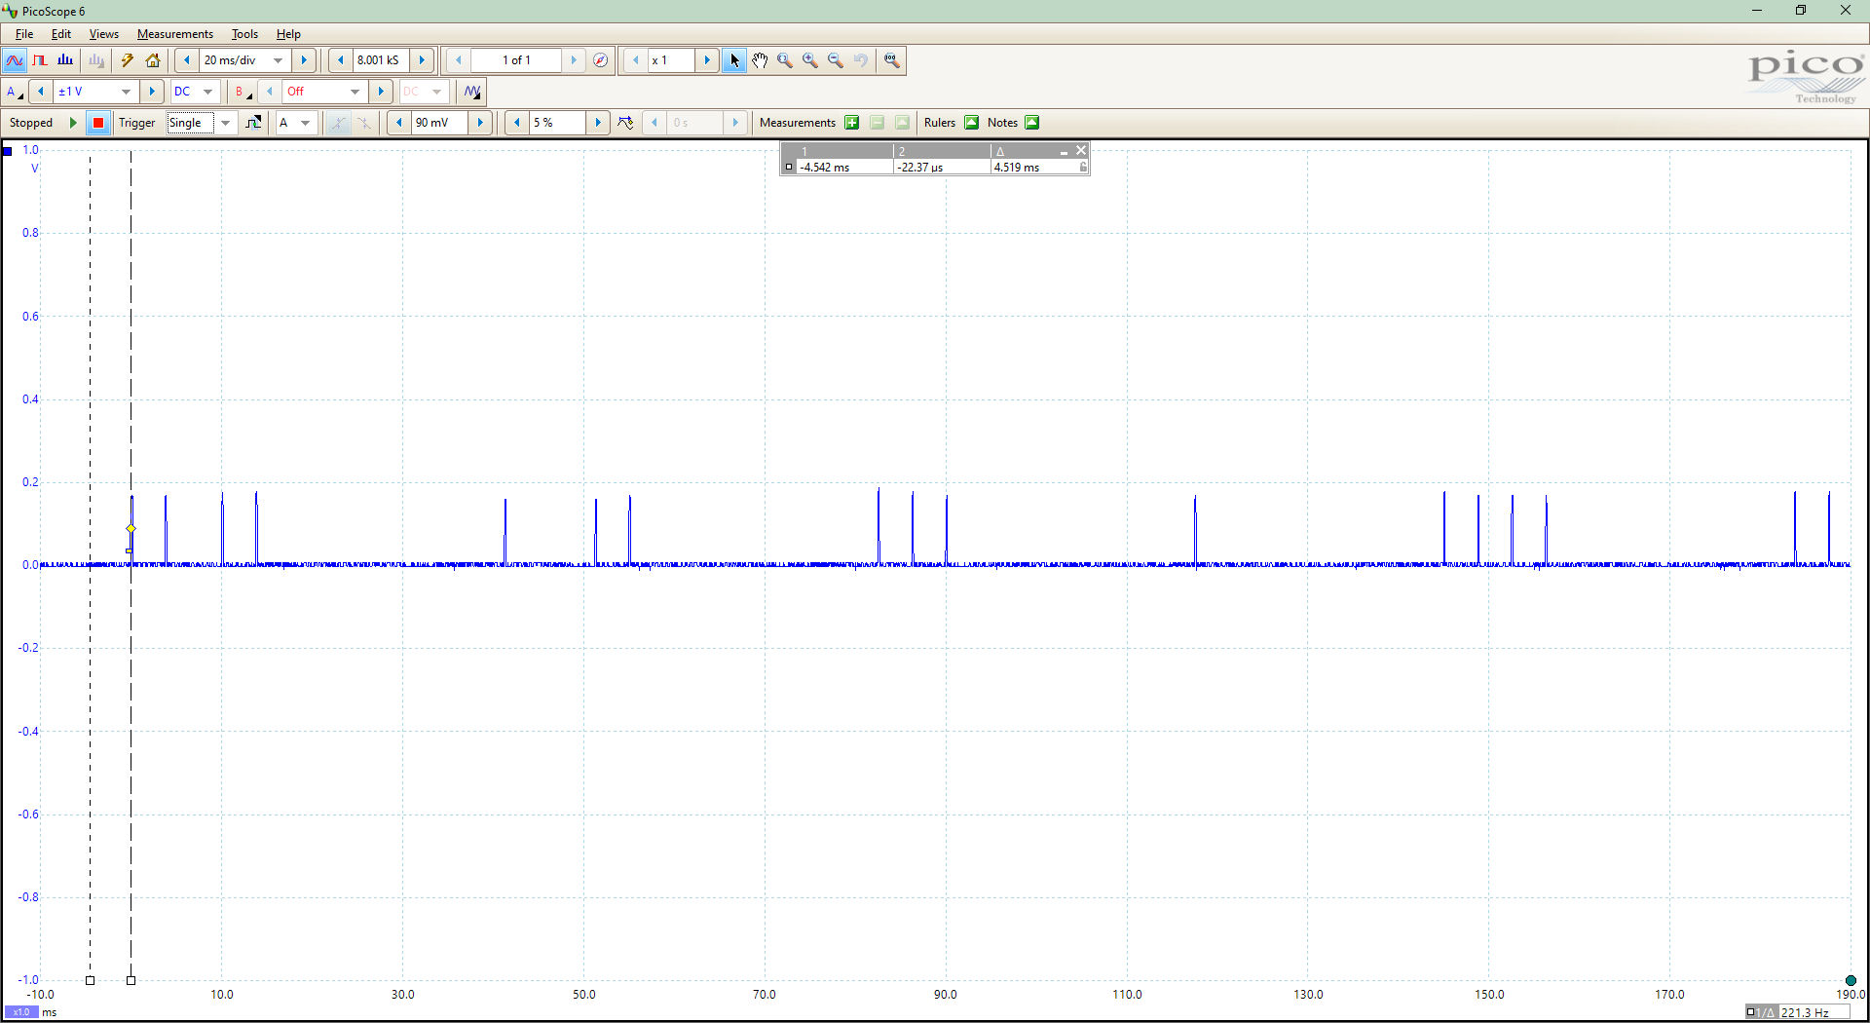Open Channel A options button
Screen dimensions: 1870x1023
point(15,92)
